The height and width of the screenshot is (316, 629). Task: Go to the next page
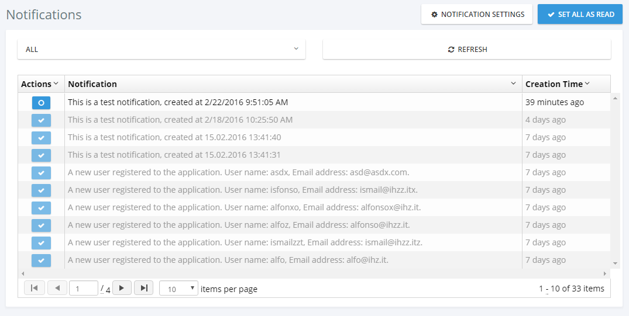122,287
